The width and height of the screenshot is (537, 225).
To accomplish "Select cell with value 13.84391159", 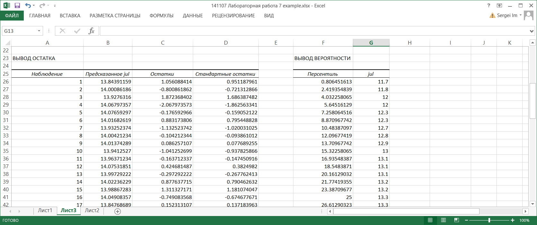I will [108, 82].
